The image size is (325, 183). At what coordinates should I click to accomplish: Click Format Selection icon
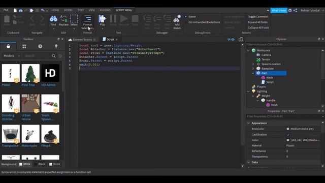click(88, 19)
